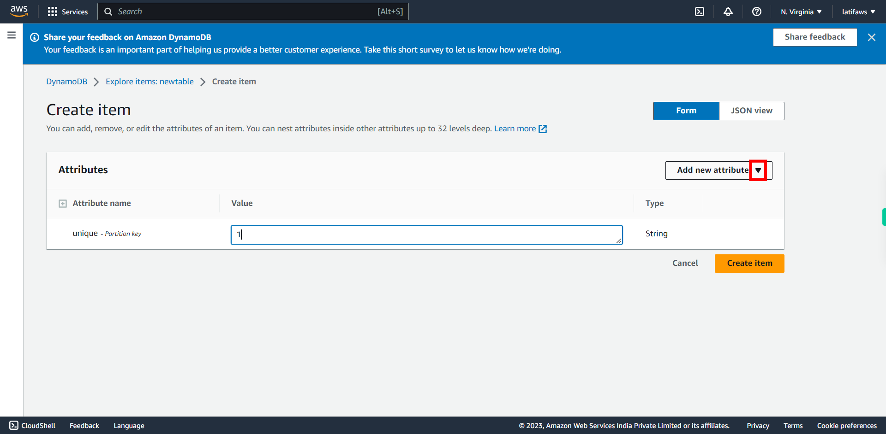Follow the Learn more link
The height and width of the screenshot is (434, 886).
pos(515,129)
